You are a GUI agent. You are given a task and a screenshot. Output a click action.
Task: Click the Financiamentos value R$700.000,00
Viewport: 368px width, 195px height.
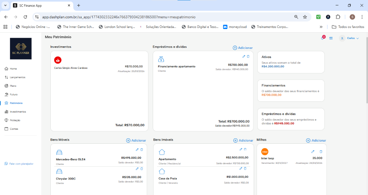tap(272, 95)
